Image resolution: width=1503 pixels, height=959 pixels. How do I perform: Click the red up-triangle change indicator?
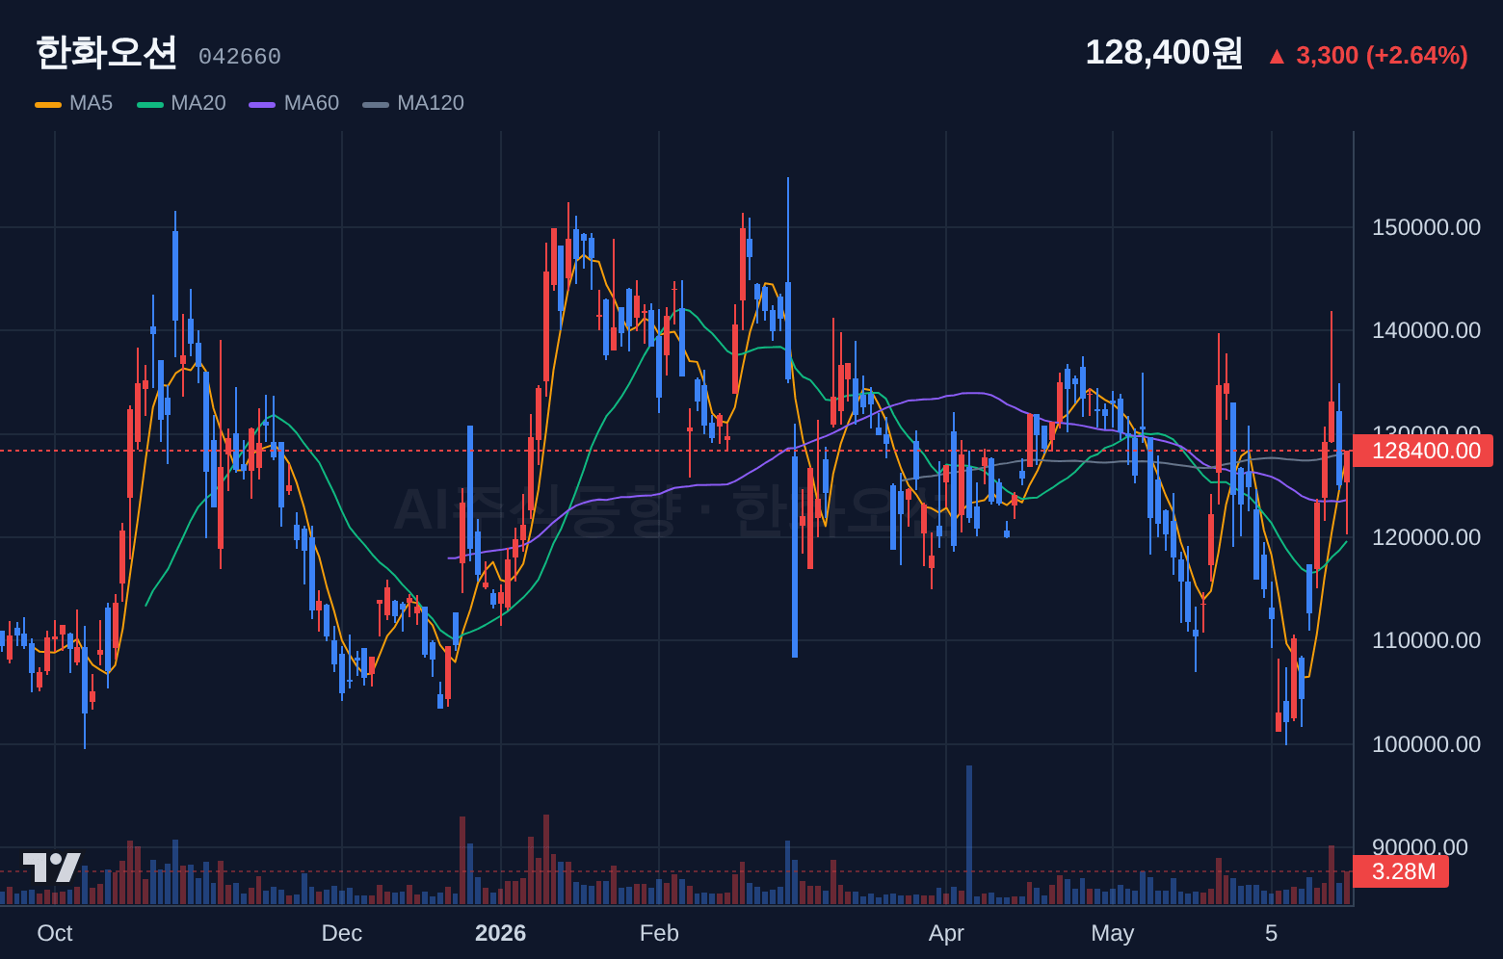point(1277,57)
